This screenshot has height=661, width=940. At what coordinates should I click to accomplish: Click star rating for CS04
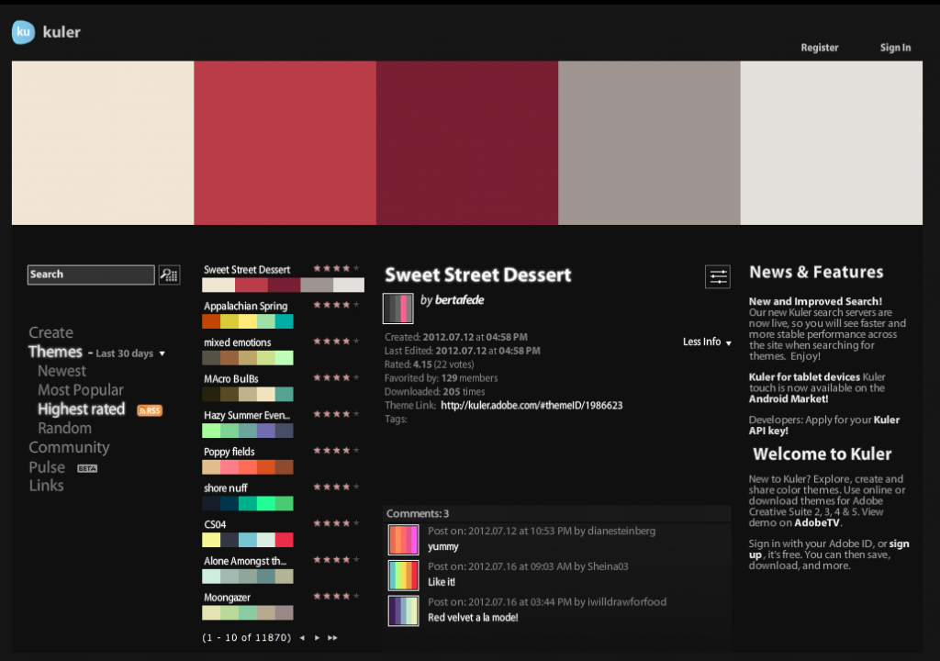336,523
